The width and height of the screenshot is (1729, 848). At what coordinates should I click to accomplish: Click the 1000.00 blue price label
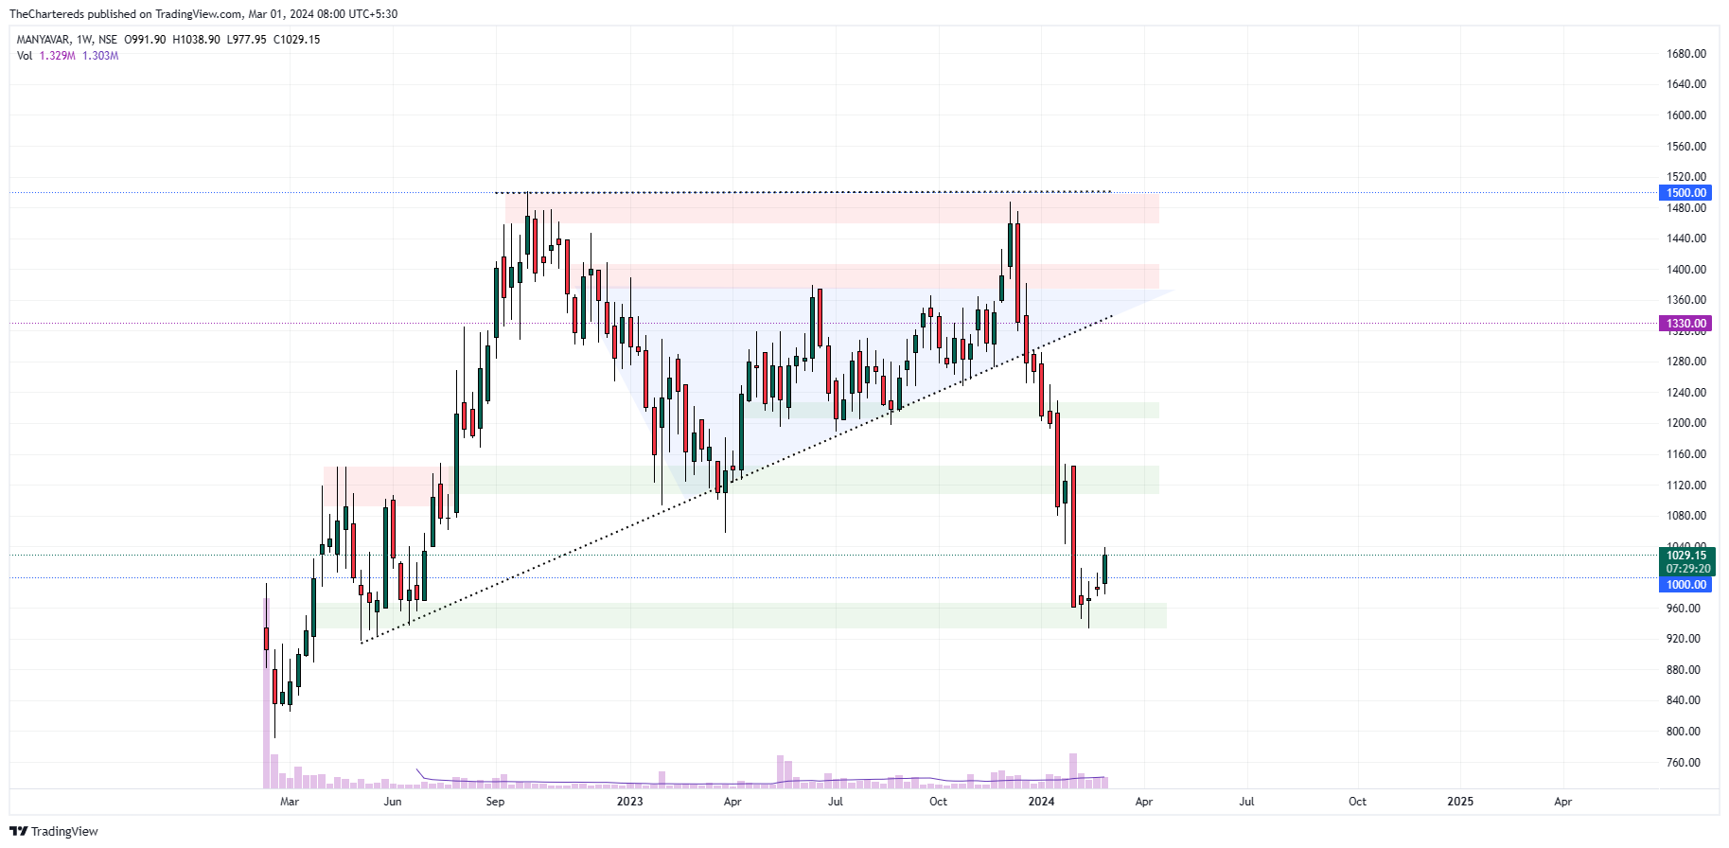point(1685,585)
